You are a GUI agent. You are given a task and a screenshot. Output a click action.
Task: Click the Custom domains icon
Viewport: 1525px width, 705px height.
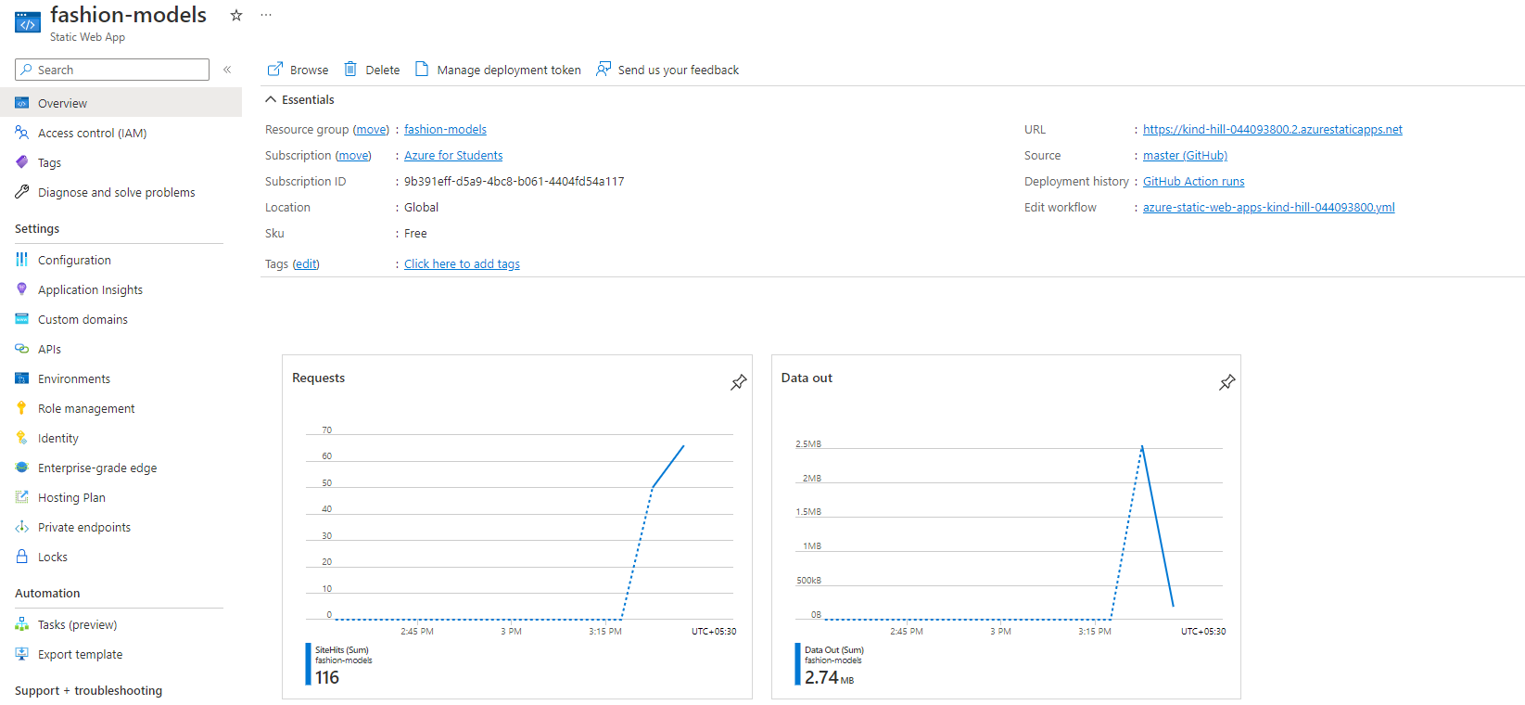(22, 319)
